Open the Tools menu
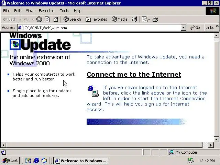Screen dimensions: 220x165 coord(64,11)
